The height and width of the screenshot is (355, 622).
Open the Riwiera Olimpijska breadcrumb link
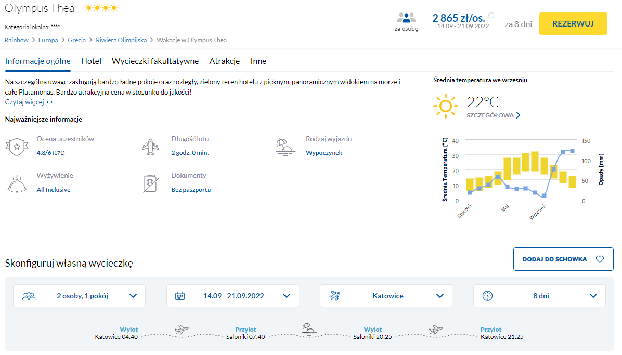tap(121, 40)
